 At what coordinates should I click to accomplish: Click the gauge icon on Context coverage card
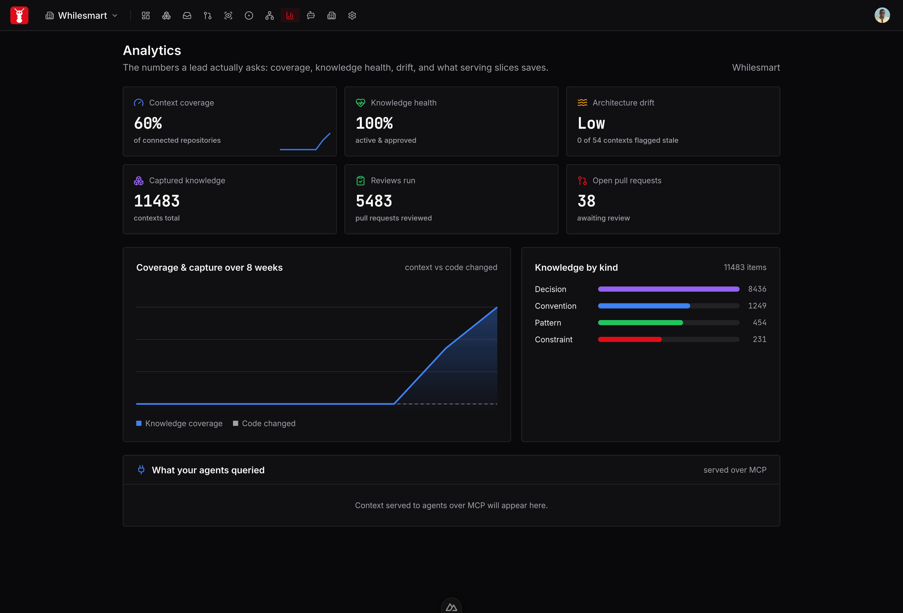(139, 103)
